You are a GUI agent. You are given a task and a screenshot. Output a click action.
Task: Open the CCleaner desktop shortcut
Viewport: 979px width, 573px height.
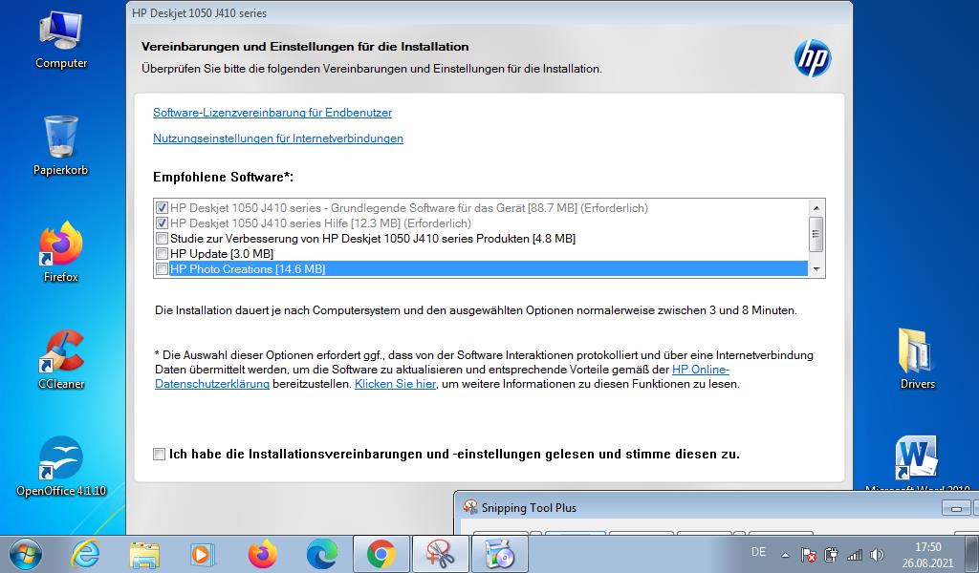[60, 360]
